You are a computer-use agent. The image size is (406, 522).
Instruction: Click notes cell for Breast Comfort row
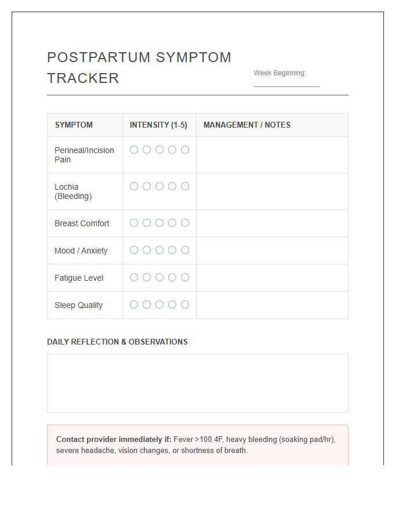[x=272, y=224]
